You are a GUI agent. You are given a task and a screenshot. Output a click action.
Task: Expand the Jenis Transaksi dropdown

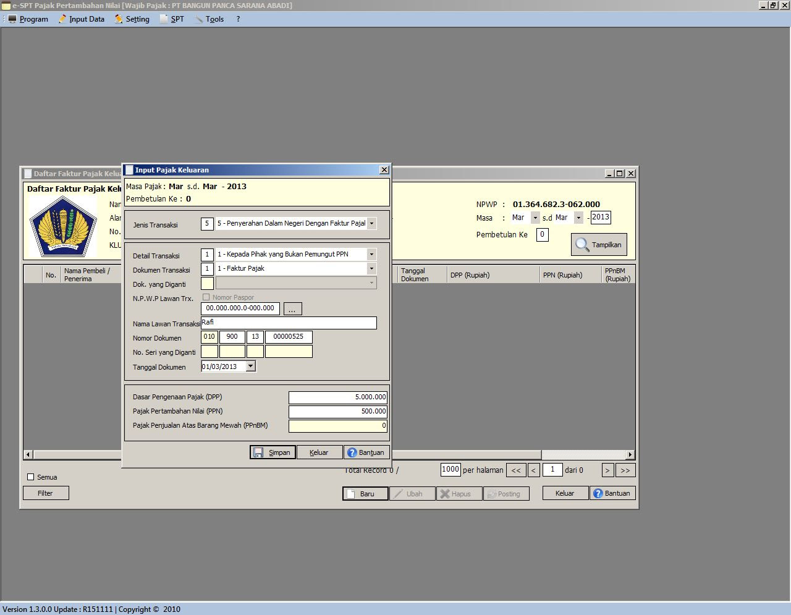tap(371, 223)
